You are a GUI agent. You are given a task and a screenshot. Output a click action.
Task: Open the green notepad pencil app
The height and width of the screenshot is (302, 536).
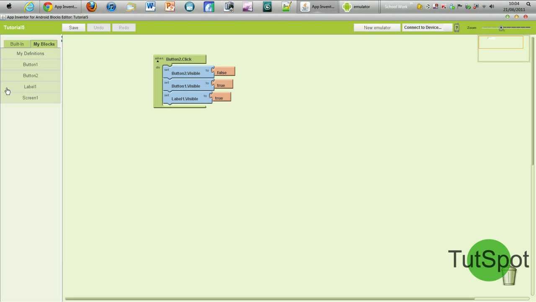coord(287,6)
